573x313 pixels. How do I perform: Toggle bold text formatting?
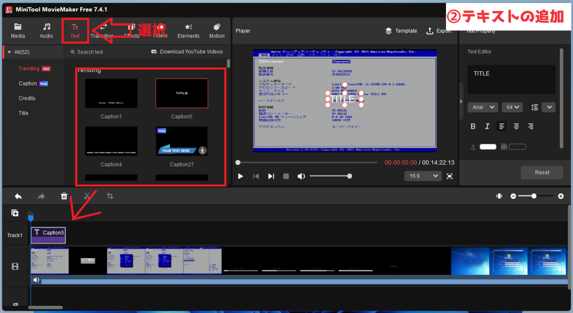[473, 126]
